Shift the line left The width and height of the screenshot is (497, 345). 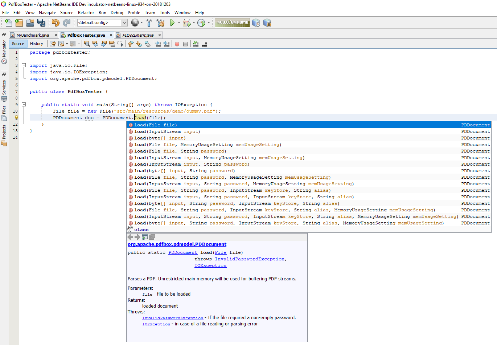pos(158,44)
